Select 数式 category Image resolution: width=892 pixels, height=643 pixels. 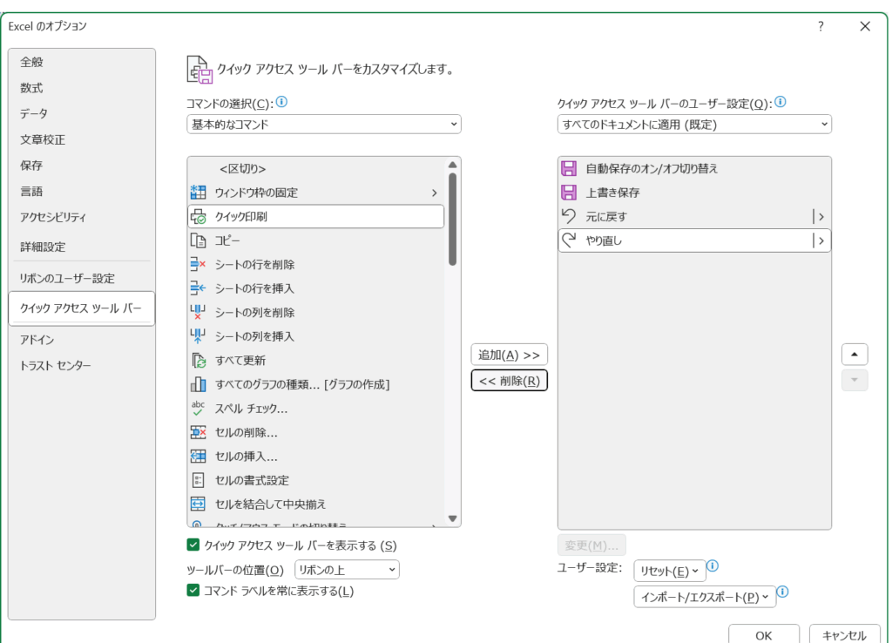point(82,88)
